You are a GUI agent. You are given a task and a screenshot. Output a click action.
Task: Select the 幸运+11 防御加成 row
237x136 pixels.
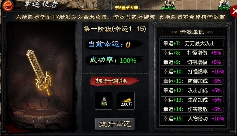(192, 81)
